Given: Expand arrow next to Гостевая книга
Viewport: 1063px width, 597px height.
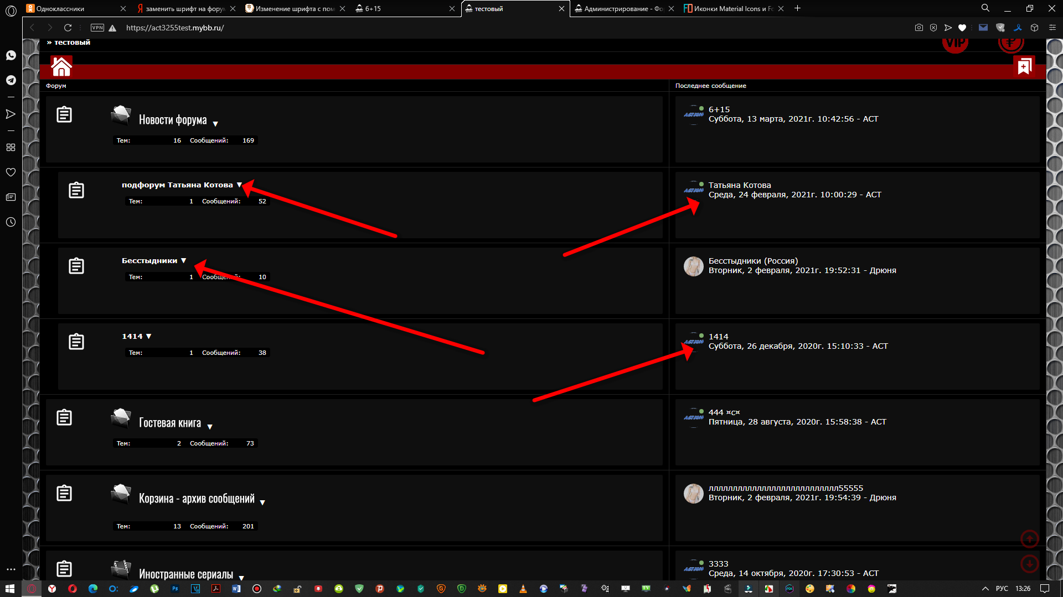Looking at the screenshot, I should click(210, 427).
